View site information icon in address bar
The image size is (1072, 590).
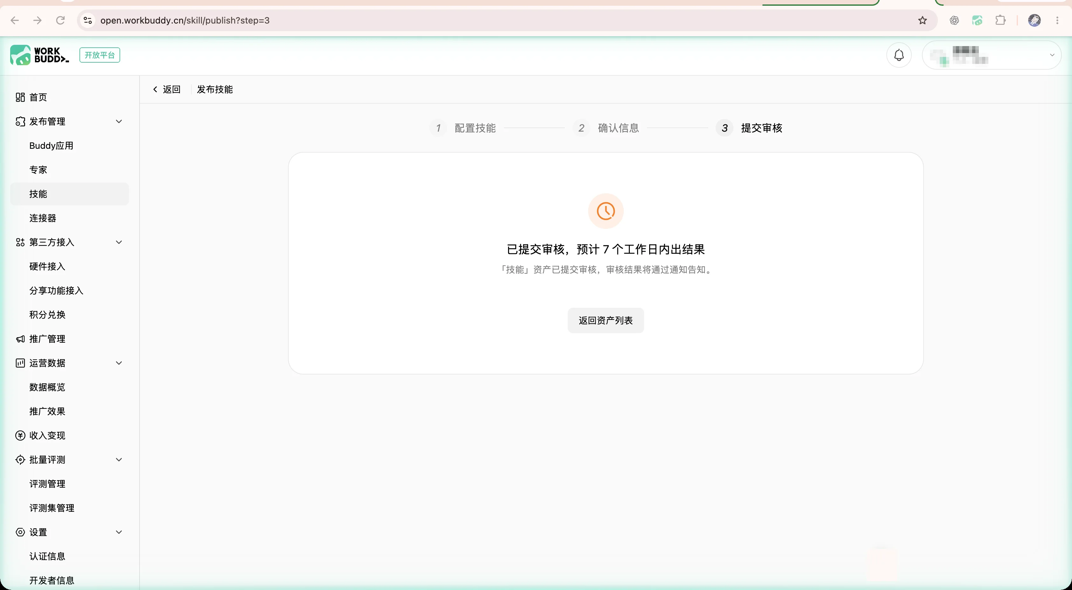tap(87, 20)
